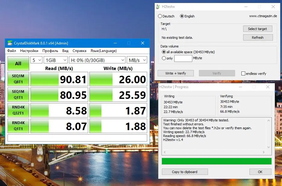282x186 pixels.
Task: Click the 8.07 read result
Action: point(59,126)
